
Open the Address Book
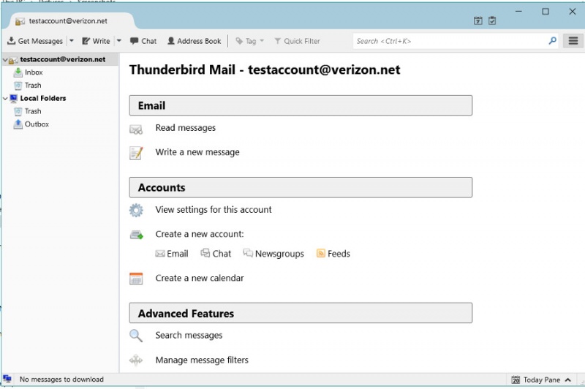coord(194,41)
